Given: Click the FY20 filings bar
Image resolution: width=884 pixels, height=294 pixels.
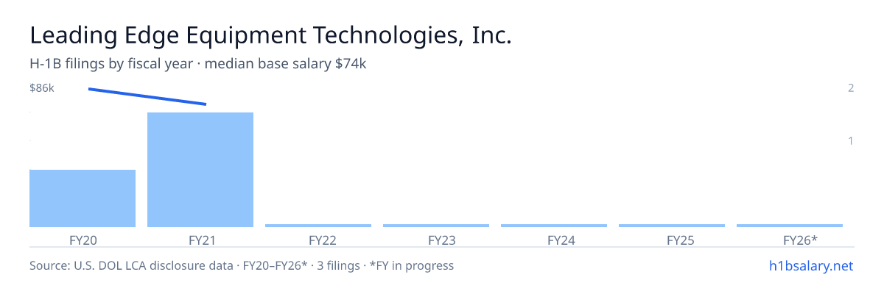Looking at the screenshot, I should [83, 198].
